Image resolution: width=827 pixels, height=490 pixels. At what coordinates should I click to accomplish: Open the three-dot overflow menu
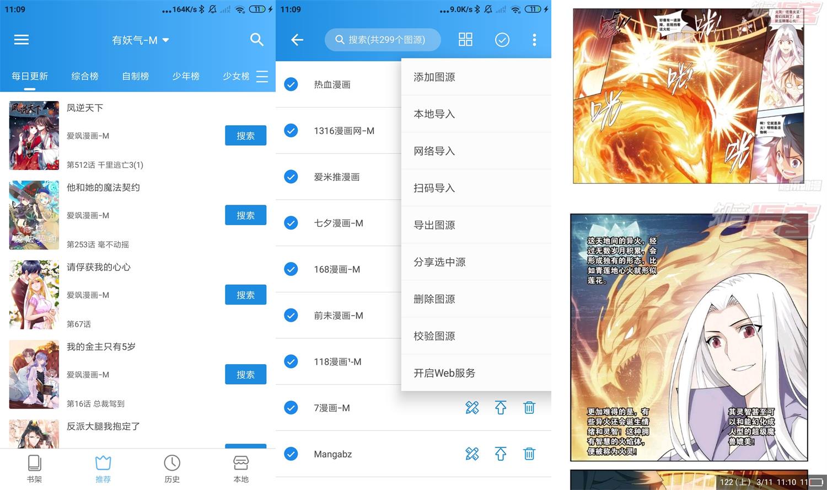click(x=534, y=40)
